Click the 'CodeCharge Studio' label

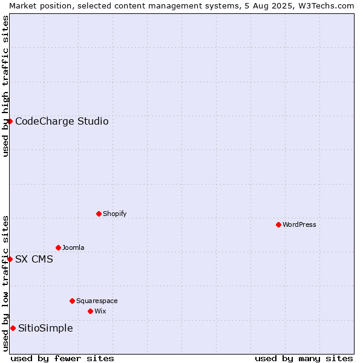[62, 122]
